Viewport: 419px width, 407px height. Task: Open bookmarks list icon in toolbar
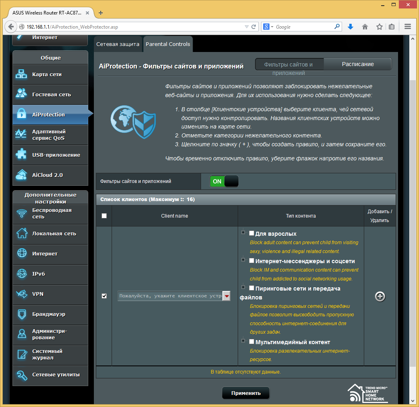392,27
